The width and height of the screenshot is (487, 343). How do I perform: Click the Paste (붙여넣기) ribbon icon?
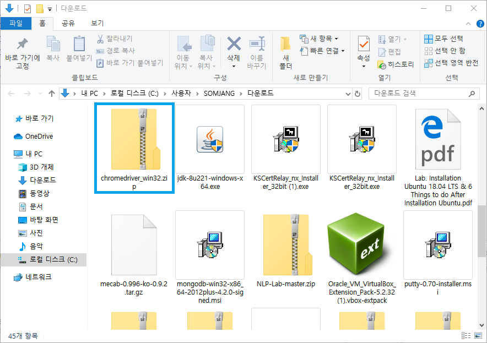point(79,43)
